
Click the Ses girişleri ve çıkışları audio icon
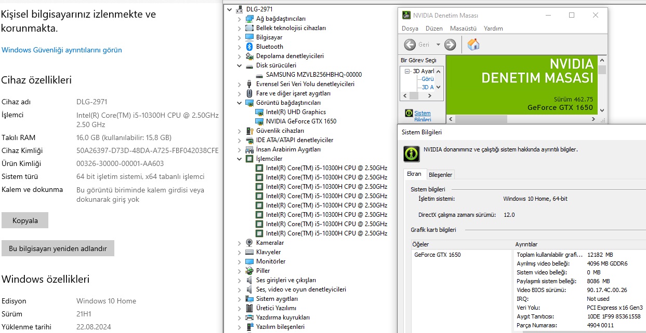pos(249,280)
